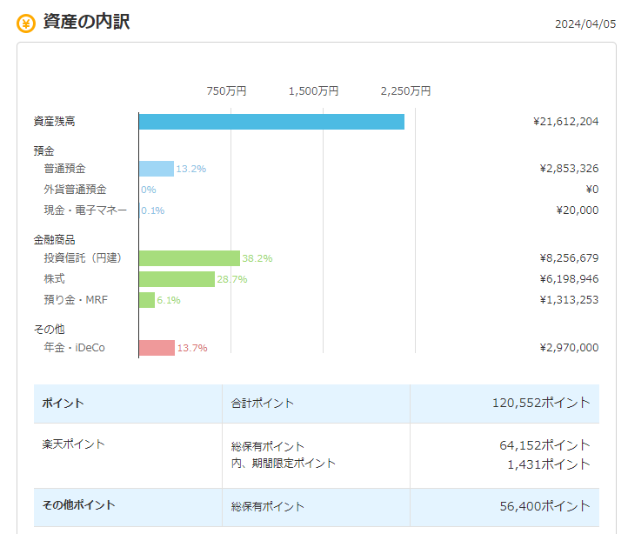The width and height of the screenshot is (628, 534).
Task: Click the 38.2% percentage label
Action: coord(257,258)
